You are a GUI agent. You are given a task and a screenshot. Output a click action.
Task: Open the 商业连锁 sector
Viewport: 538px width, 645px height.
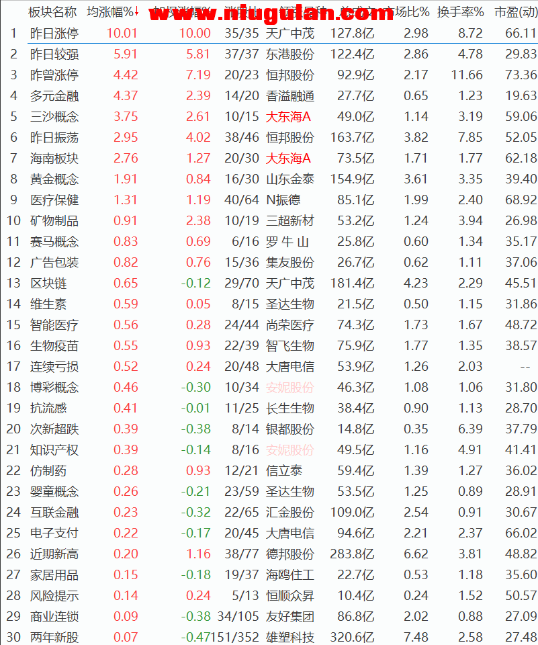54,617
